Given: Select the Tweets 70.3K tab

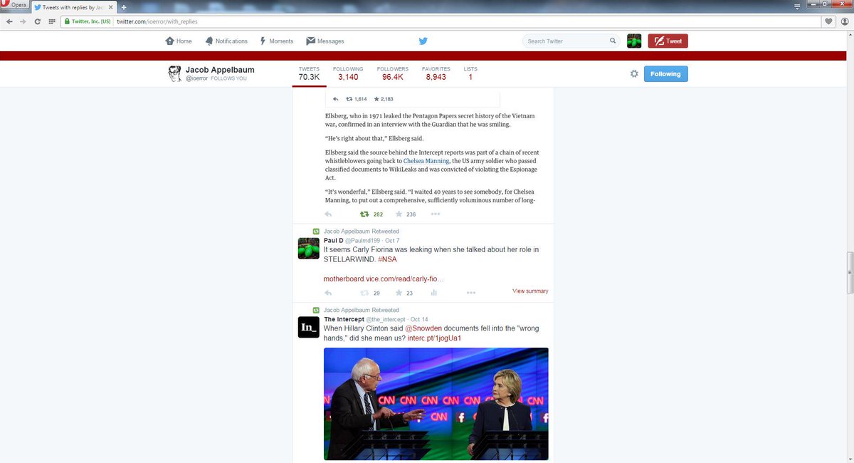Looking at the screenshot, I should coord(309,73).
